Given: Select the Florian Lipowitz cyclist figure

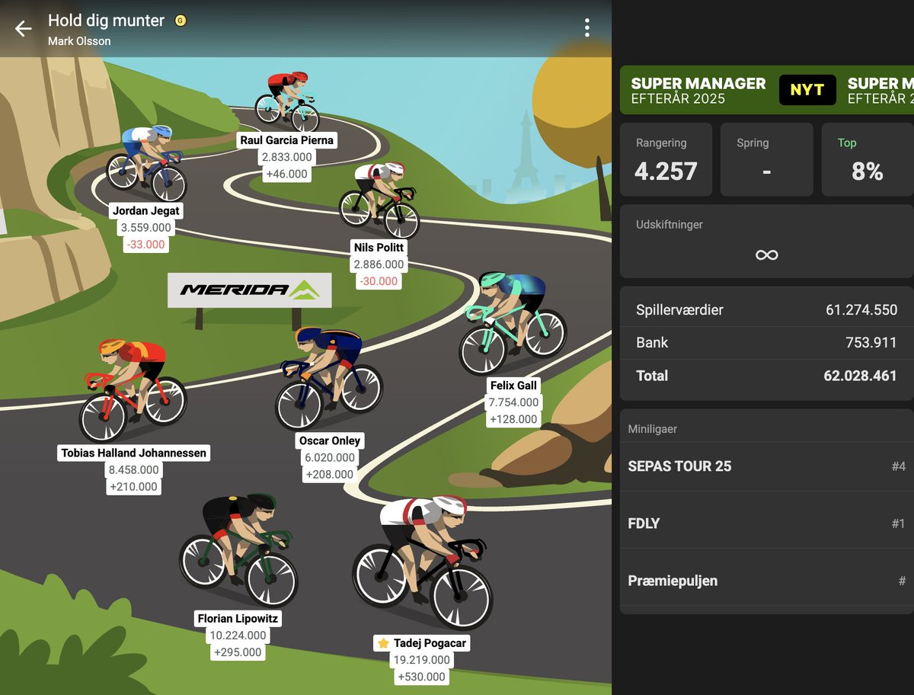Looking at the screenshot, I should tap(238, 549).
